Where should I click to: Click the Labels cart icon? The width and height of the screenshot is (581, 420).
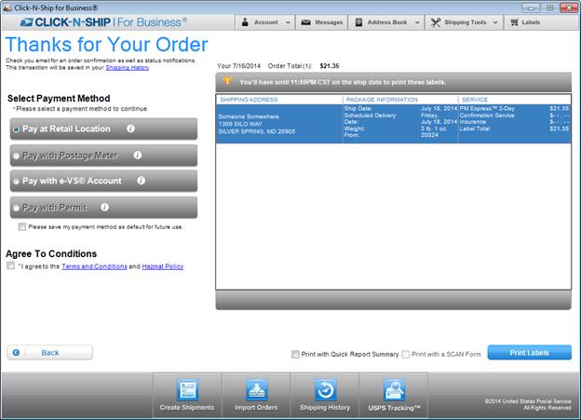click(514, 22)
